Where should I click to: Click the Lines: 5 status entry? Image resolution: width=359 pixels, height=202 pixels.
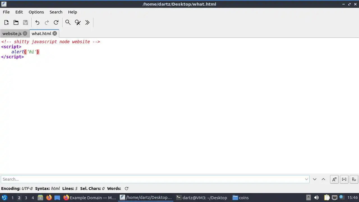point(70,189)
